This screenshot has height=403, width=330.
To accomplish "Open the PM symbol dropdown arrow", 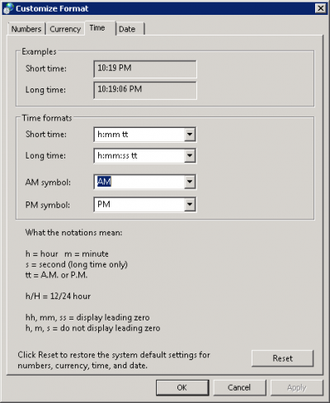I will [x=190, y=204].
